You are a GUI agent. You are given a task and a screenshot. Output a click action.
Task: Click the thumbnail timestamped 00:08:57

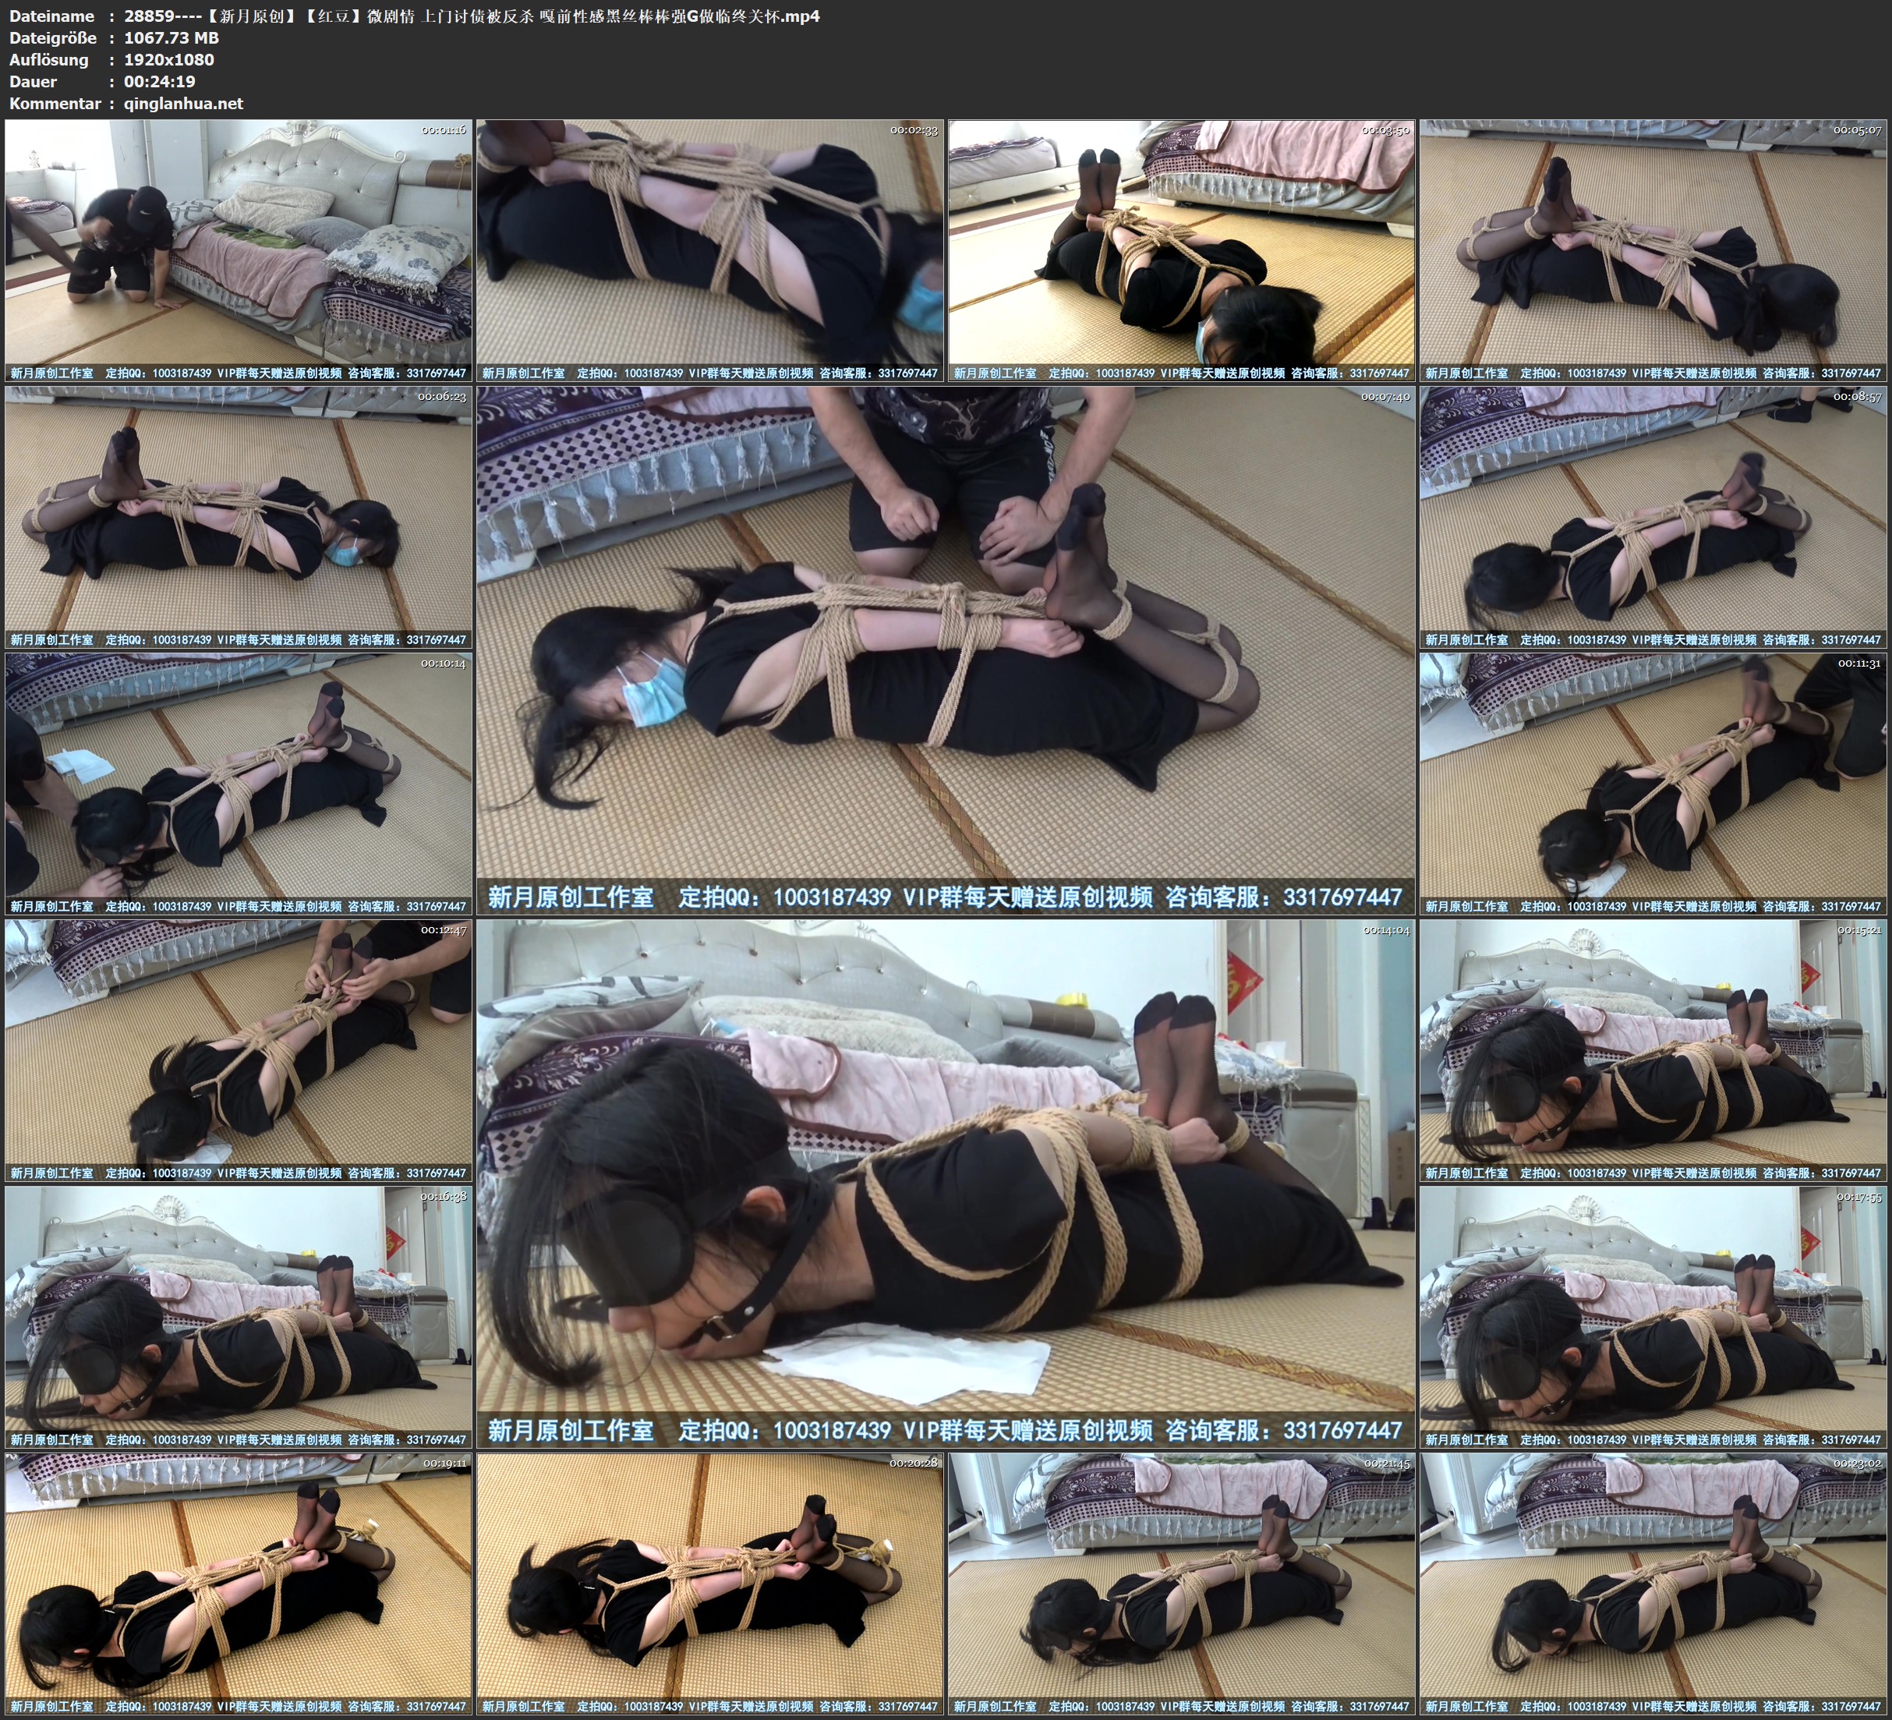tap(1653, 516)
